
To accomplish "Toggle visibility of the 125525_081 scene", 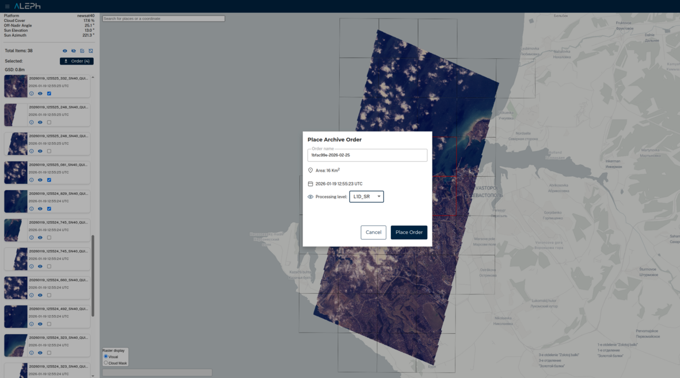I will pos(40,180).
